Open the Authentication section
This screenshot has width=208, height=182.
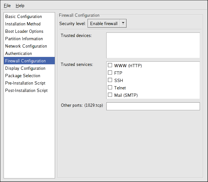pyautogui.click(x=18, y=53)
